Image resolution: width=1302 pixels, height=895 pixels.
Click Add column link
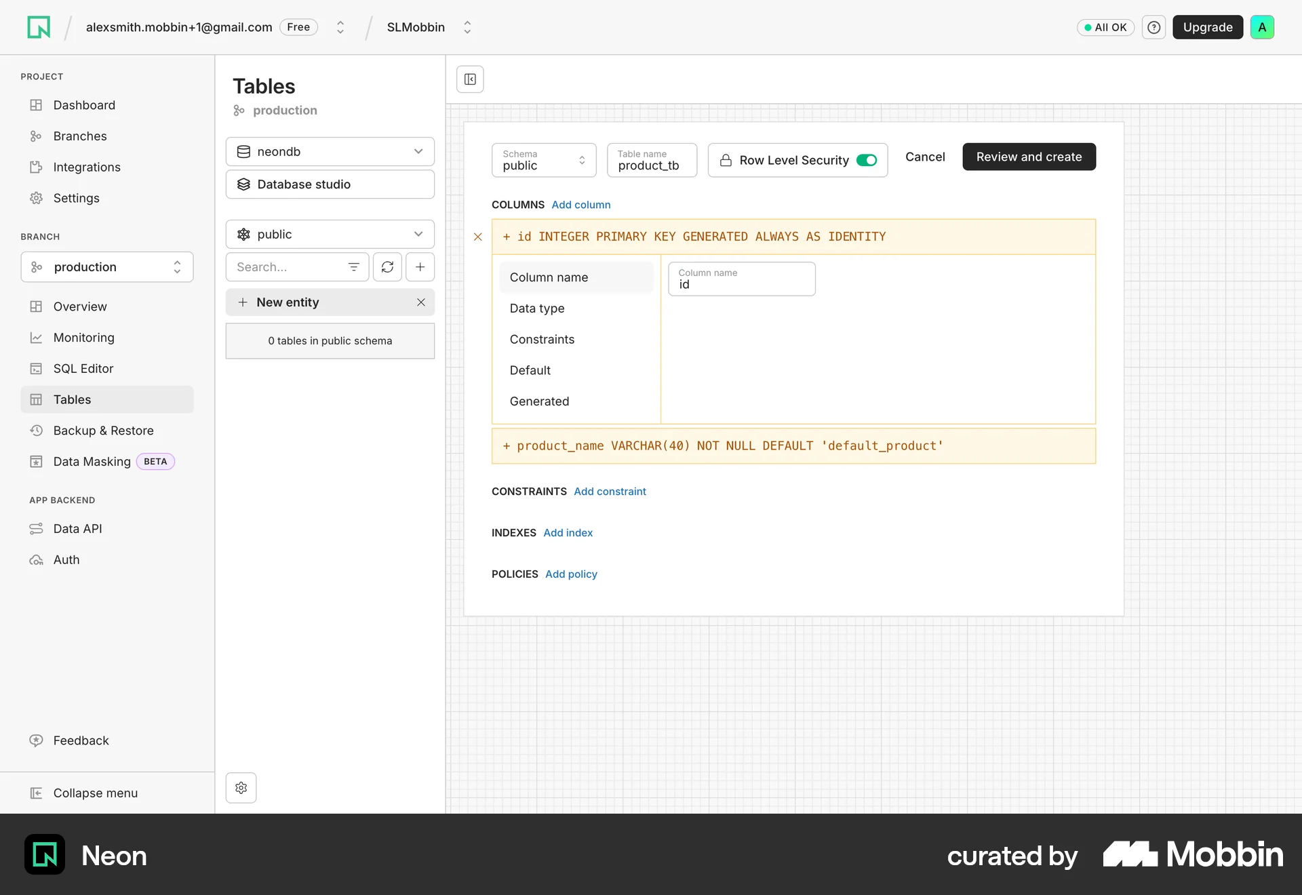581,205
